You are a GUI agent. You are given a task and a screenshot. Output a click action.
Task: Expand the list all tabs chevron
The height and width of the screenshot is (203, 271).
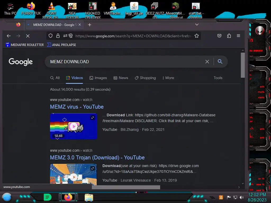click(197, 25)
